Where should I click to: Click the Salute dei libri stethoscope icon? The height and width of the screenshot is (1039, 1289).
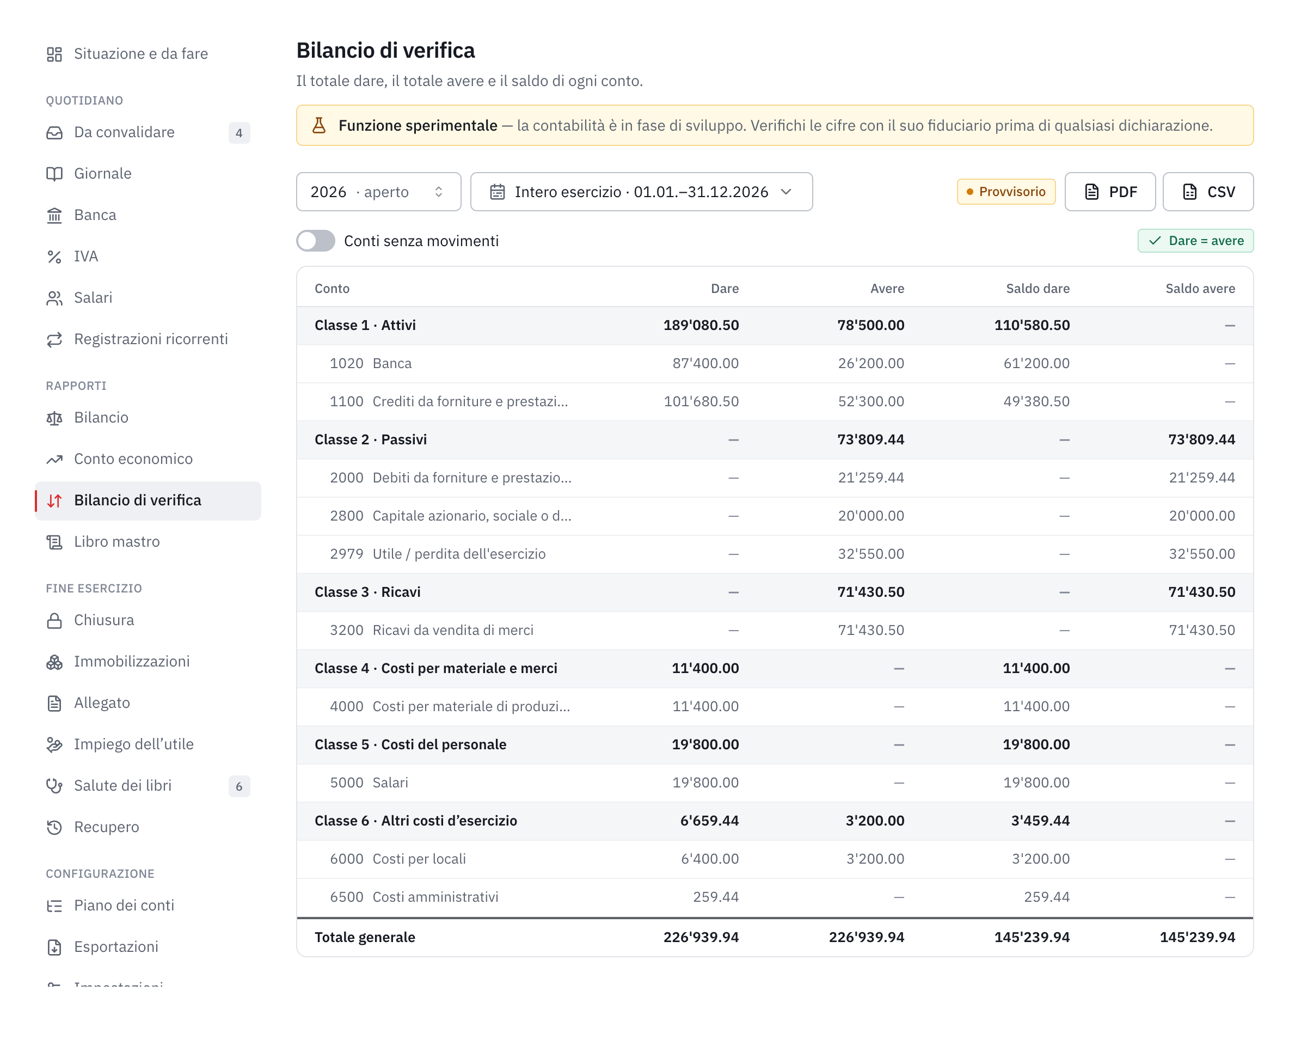pos(54,785)
